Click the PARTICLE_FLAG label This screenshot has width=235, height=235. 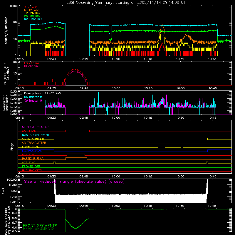point(33,159)
